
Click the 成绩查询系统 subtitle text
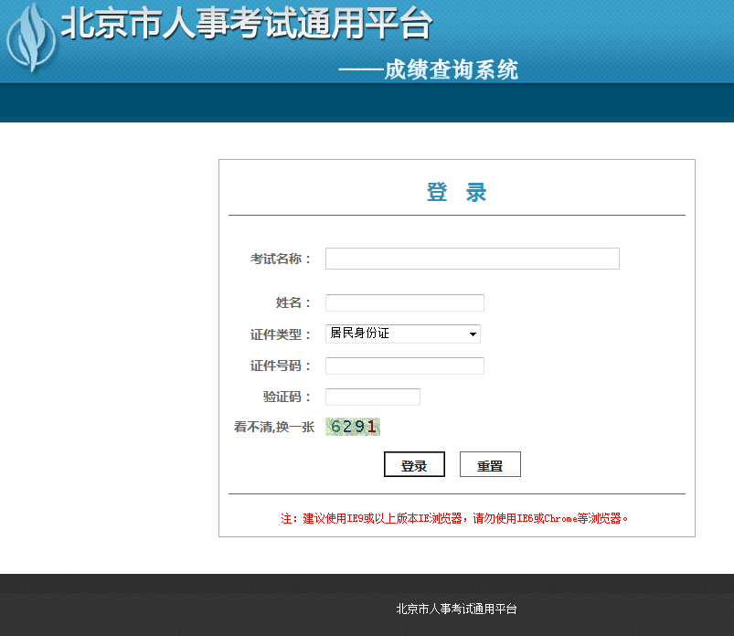(x=452, y=70)
